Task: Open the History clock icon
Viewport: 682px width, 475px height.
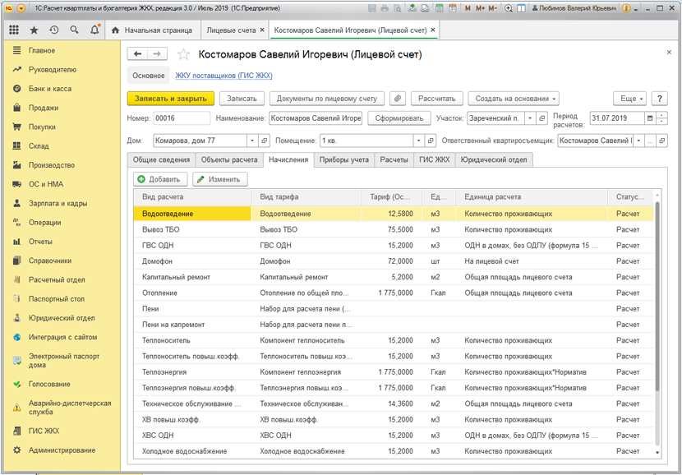Action: (x=54, y=30)
